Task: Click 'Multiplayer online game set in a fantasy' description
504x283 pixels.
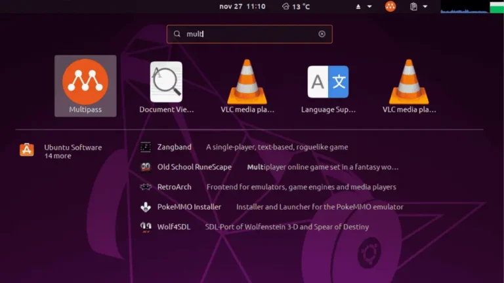Action: (323, 167)
